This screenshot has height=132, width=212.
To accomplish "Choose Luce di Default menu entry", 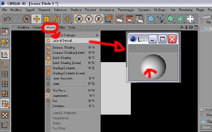I will click(73, 41).
